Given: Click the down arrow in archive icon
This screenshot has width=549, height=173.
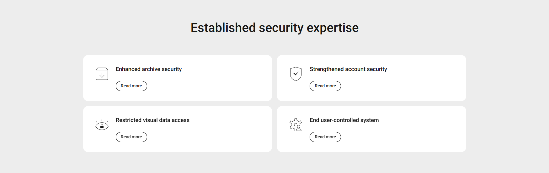Looking at the screenshot, I should click(x=102, y=75).
